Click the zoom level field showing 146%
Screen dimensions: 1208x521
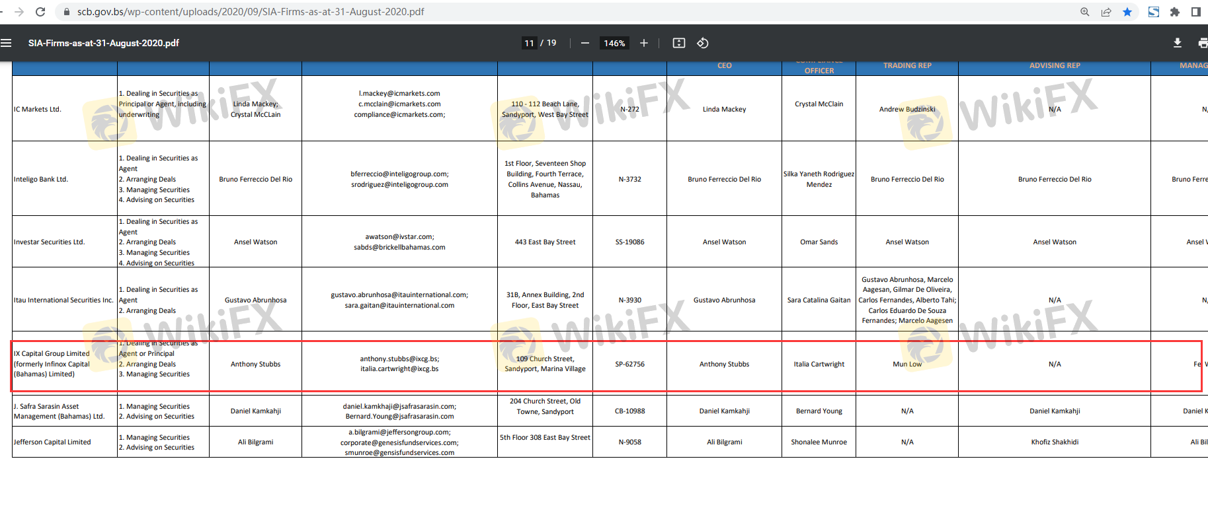tap(614, 43)
